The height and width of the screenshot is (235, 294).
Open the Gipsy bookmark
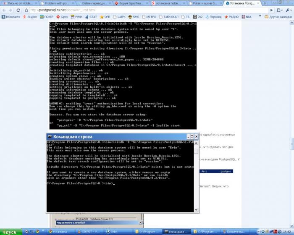click(62, 17)
